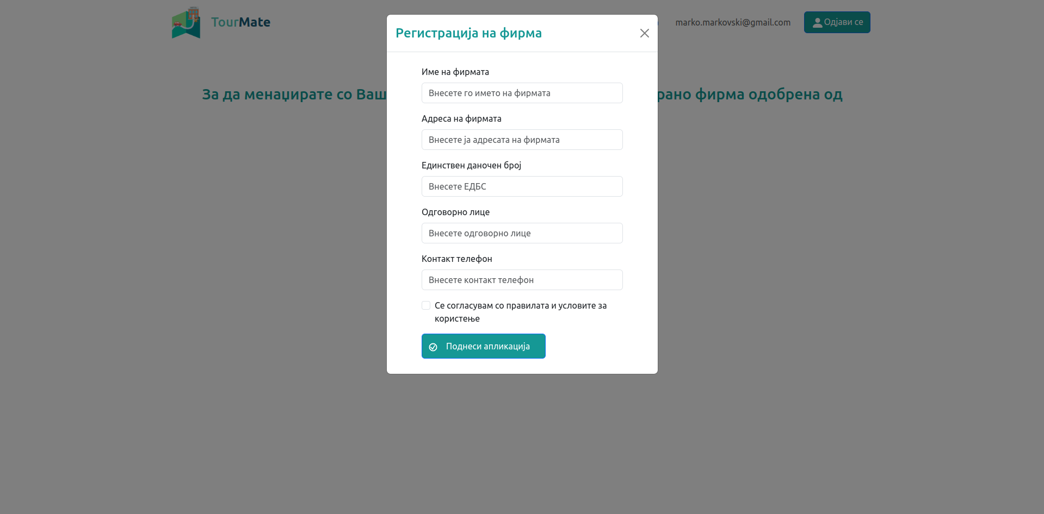Screen dimensions: 1044x514
Task: Click the Контакт телефон label
Action: click(x=456, y=259)
